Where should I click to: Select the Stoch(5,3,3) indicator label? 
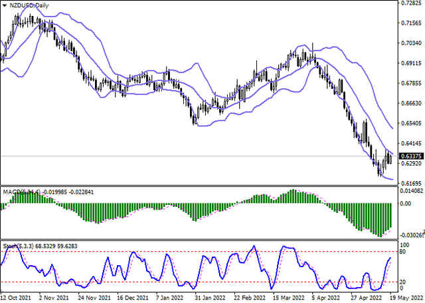20,247
